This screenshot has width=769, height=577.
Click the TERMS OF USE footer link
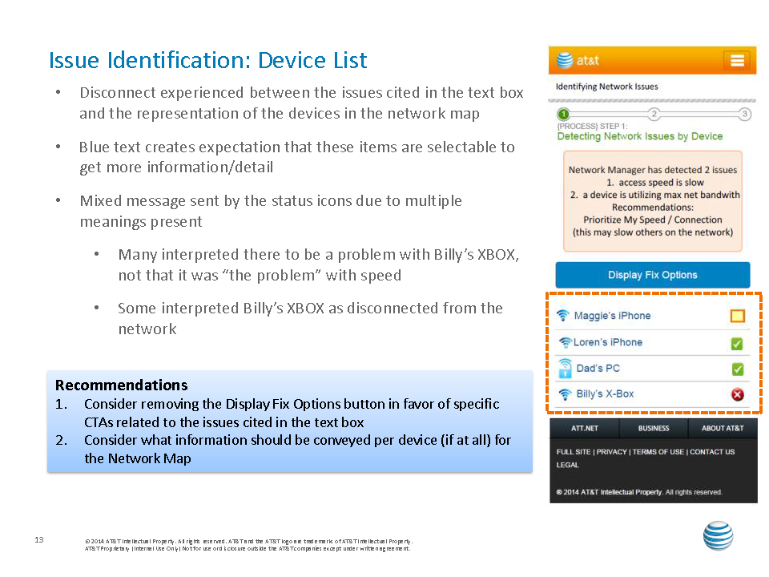point(658,452)
